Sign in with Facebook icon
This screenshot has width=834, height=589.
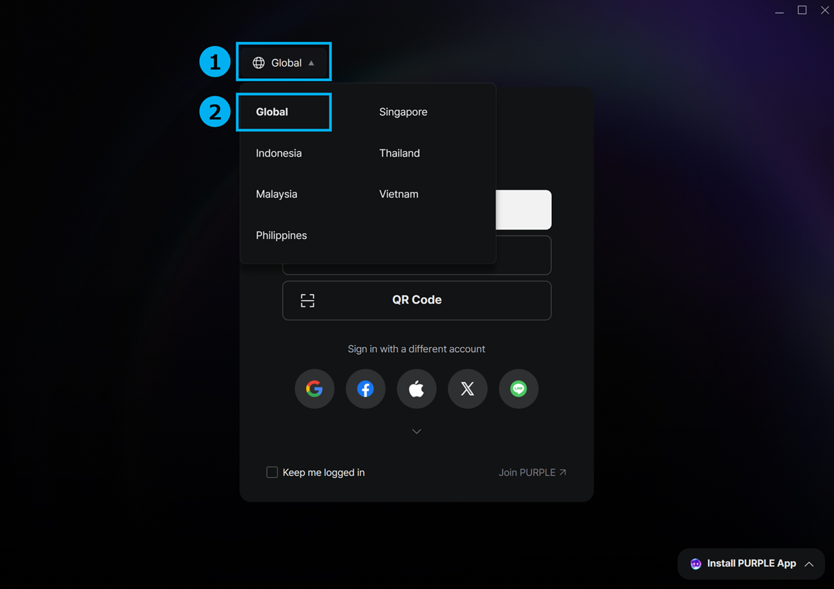(x=366, y=388)
